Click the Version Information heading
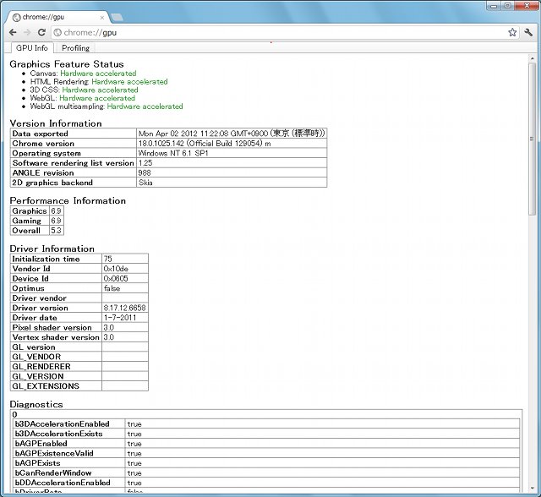Viewport: 541px width, 497px height. point(56,123)
